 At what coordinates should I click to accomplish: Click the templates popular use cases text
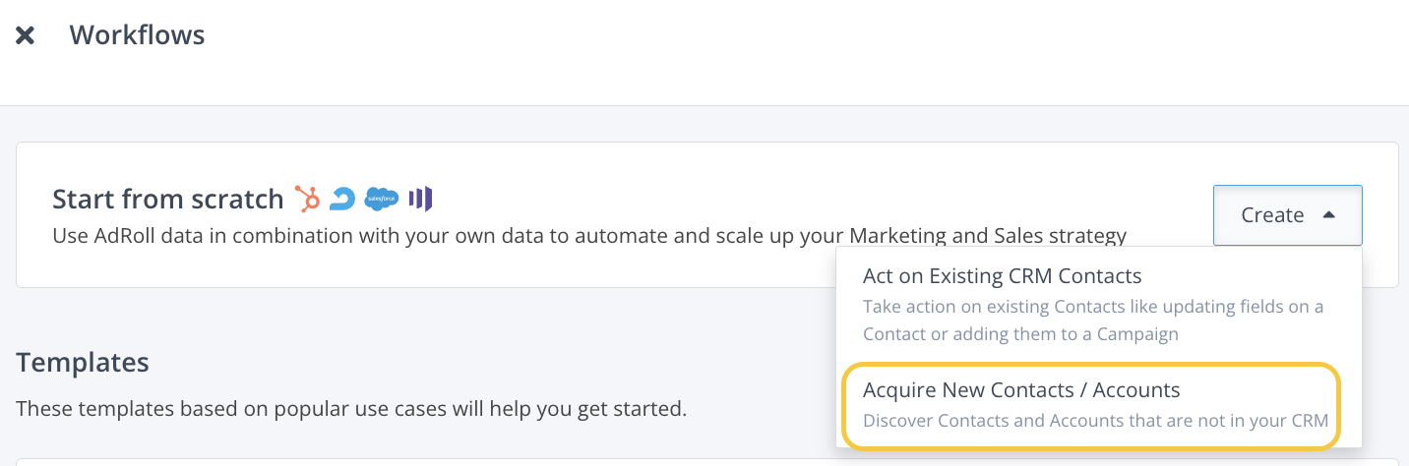351,407
